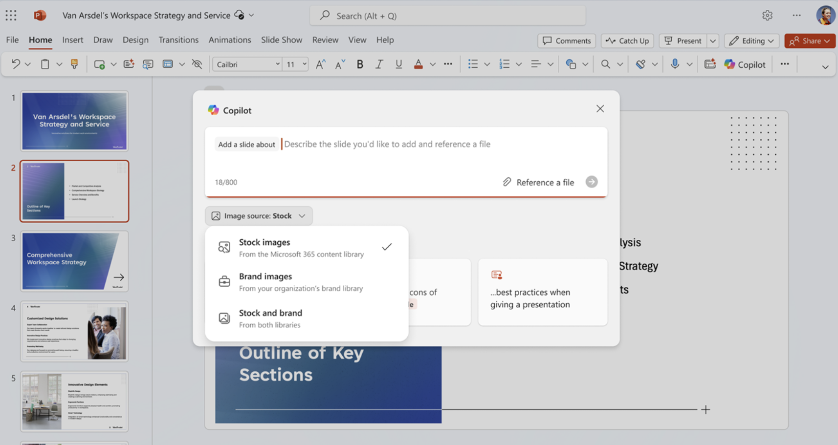Toggle the Numbering list button
838x445 pixels.
pos(505,64)
